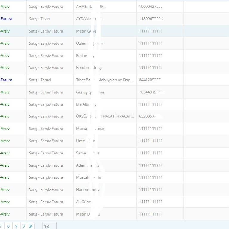Select the Tibet Mobilyaları customer row
This screenshot has height=229, width=229.
104,80
